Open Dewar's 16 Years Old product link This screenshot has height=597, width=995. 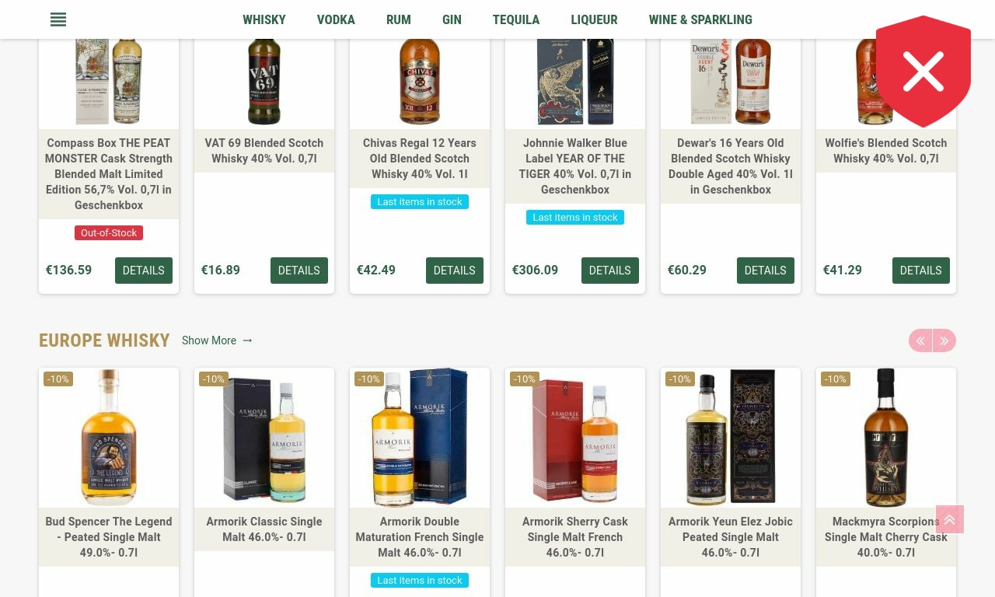click(731, 166)
